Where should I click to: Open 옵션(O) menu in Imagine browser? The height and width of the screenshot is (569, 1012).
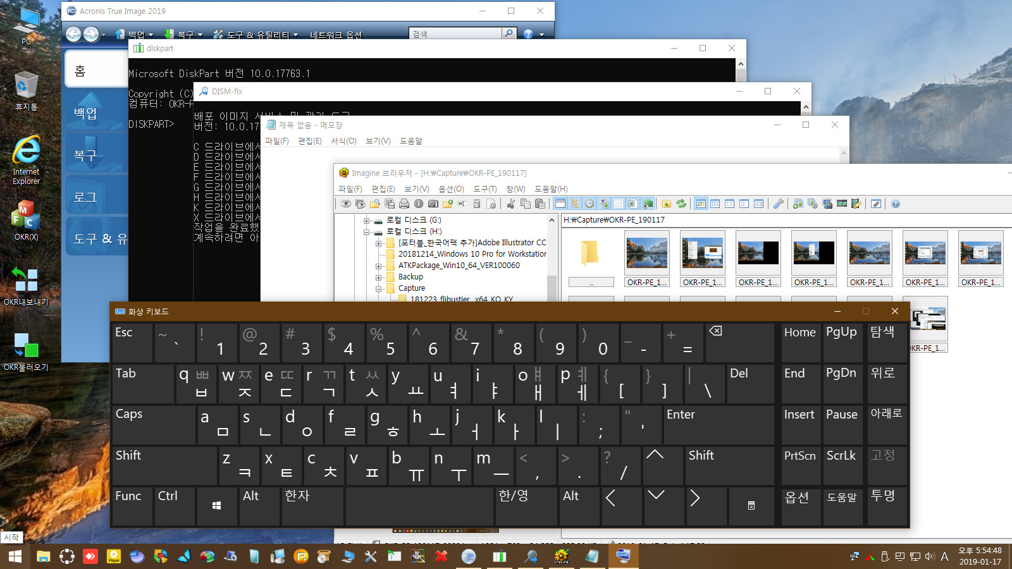(451, 189)
